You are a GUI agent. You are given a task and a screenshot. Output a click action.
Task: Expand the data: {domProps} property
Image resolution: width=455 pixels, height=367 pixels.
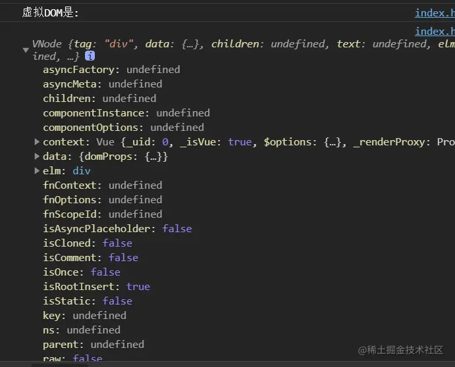point(37,157)
